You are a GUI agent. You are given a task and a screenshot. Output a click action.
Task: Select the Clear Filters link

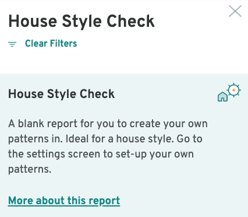tap(51, 43)
